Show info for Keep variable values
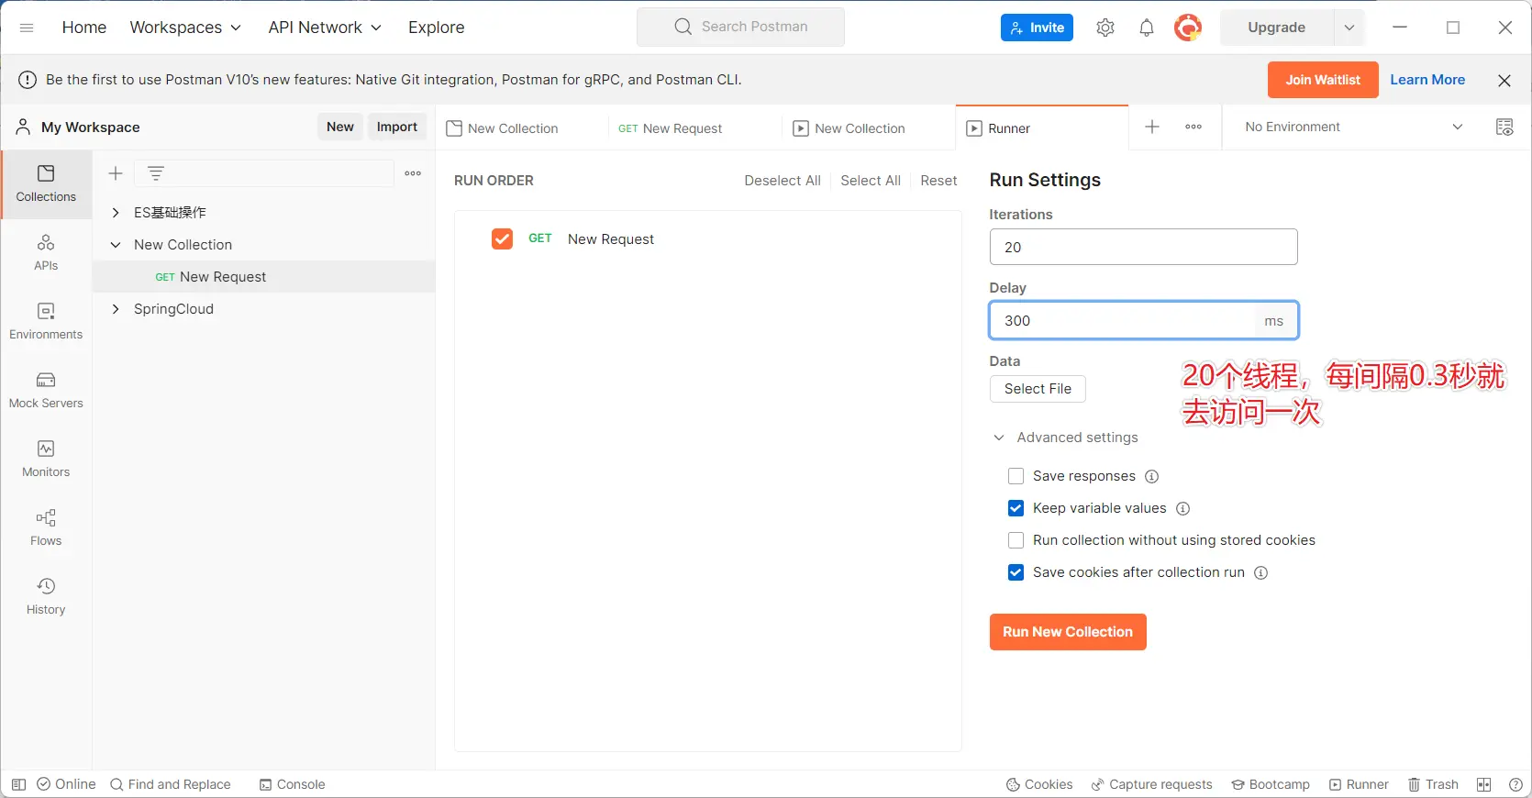The image size is (1532, 798). (x=1183, y=508)
